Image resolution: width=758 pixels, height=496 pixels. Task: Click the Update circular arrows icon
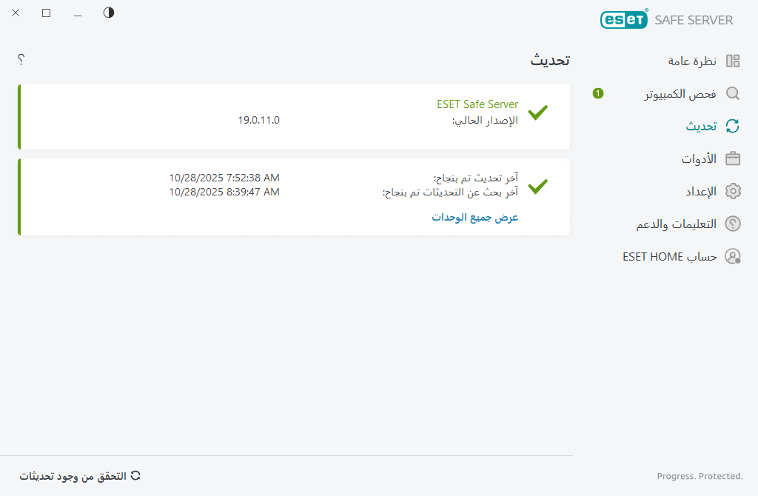733,126
